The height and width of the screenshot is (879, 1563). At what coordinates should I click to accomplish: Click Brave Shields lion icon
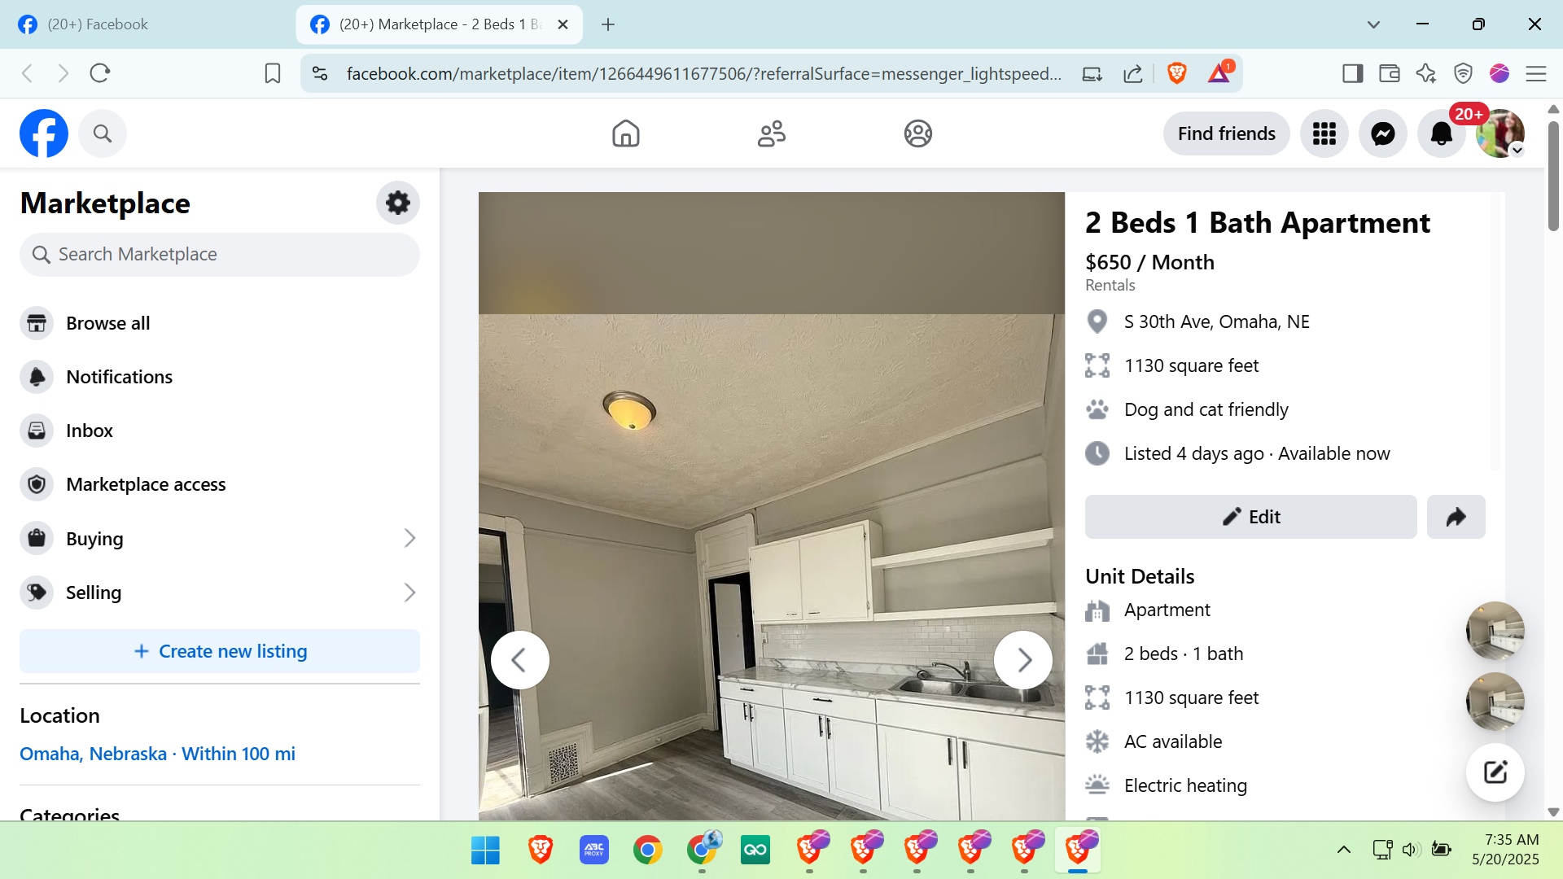point(1176,73)
